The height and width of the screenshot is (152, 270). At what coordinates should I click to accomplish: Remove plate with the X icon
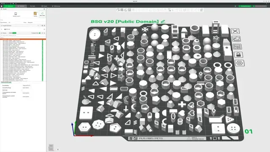pyautogui.click(x=235, y=31)
